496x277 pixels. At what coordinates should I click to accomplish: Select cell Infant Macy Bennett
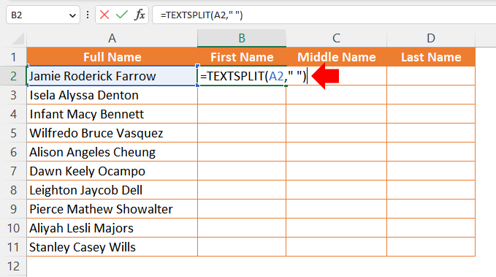coord(112,114)
